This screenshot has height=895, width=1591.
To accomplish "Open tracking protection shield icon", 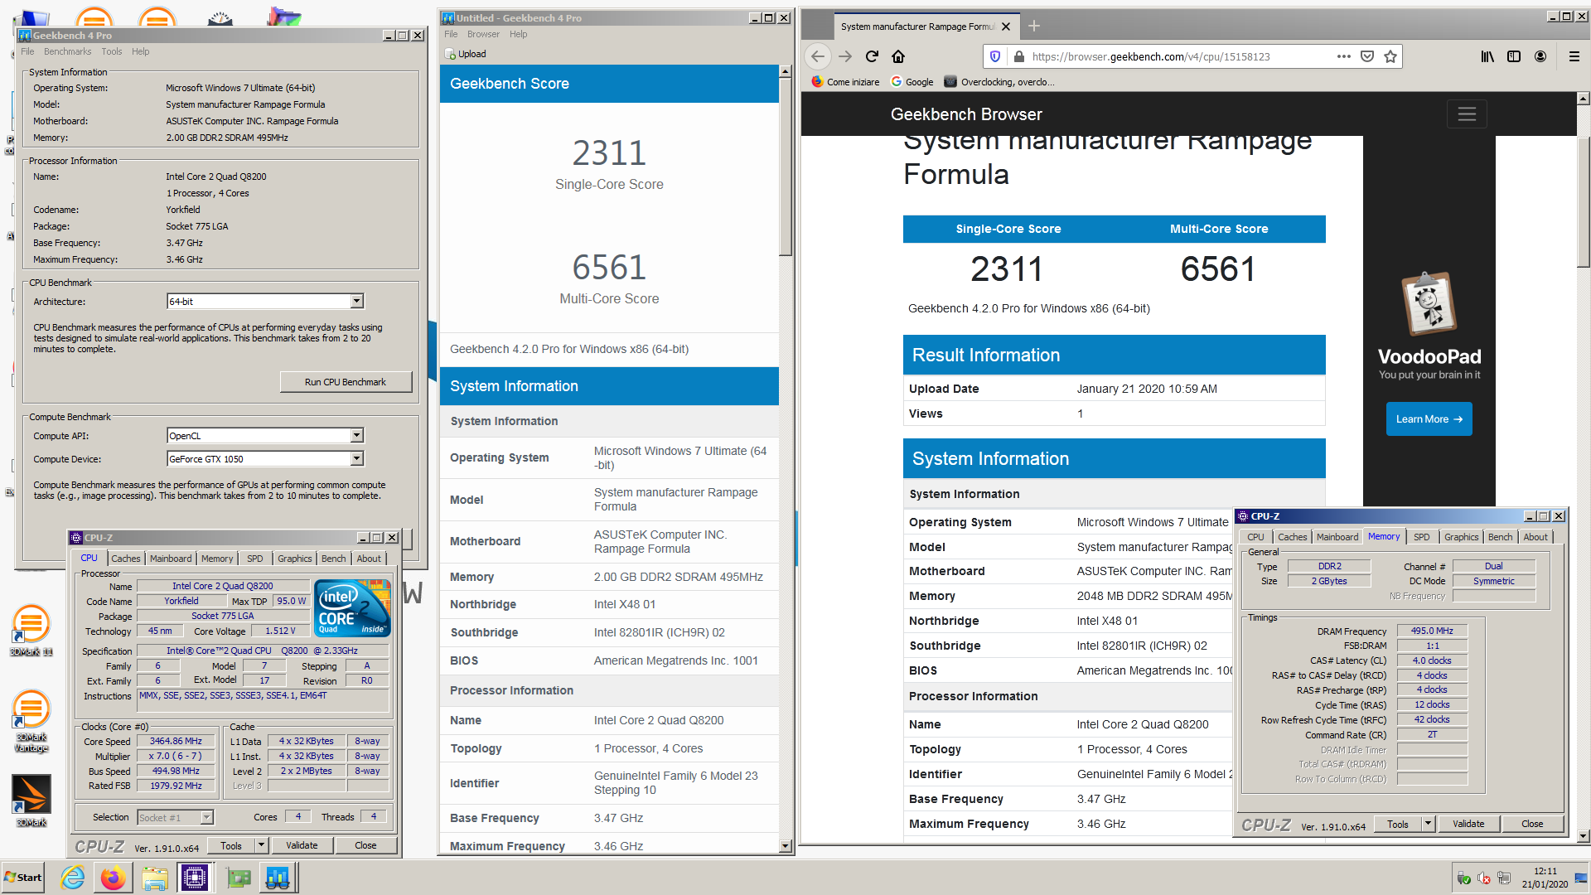I will point(995,56).
